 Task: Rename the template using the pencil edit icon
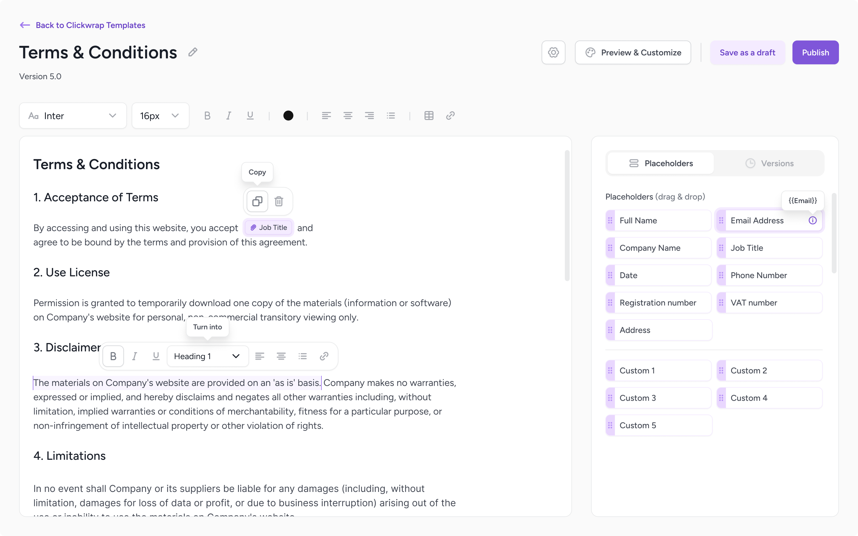[192, 52]
